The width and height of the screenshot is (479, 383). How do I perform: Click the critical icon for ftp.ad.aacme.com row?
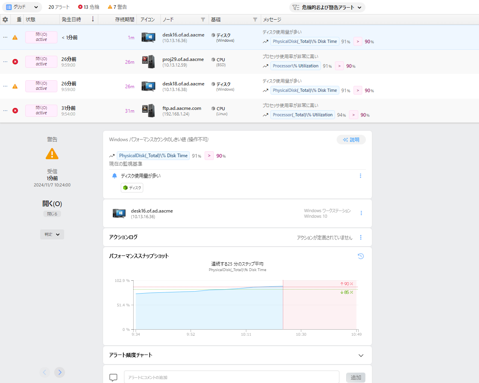click(15, 111)
